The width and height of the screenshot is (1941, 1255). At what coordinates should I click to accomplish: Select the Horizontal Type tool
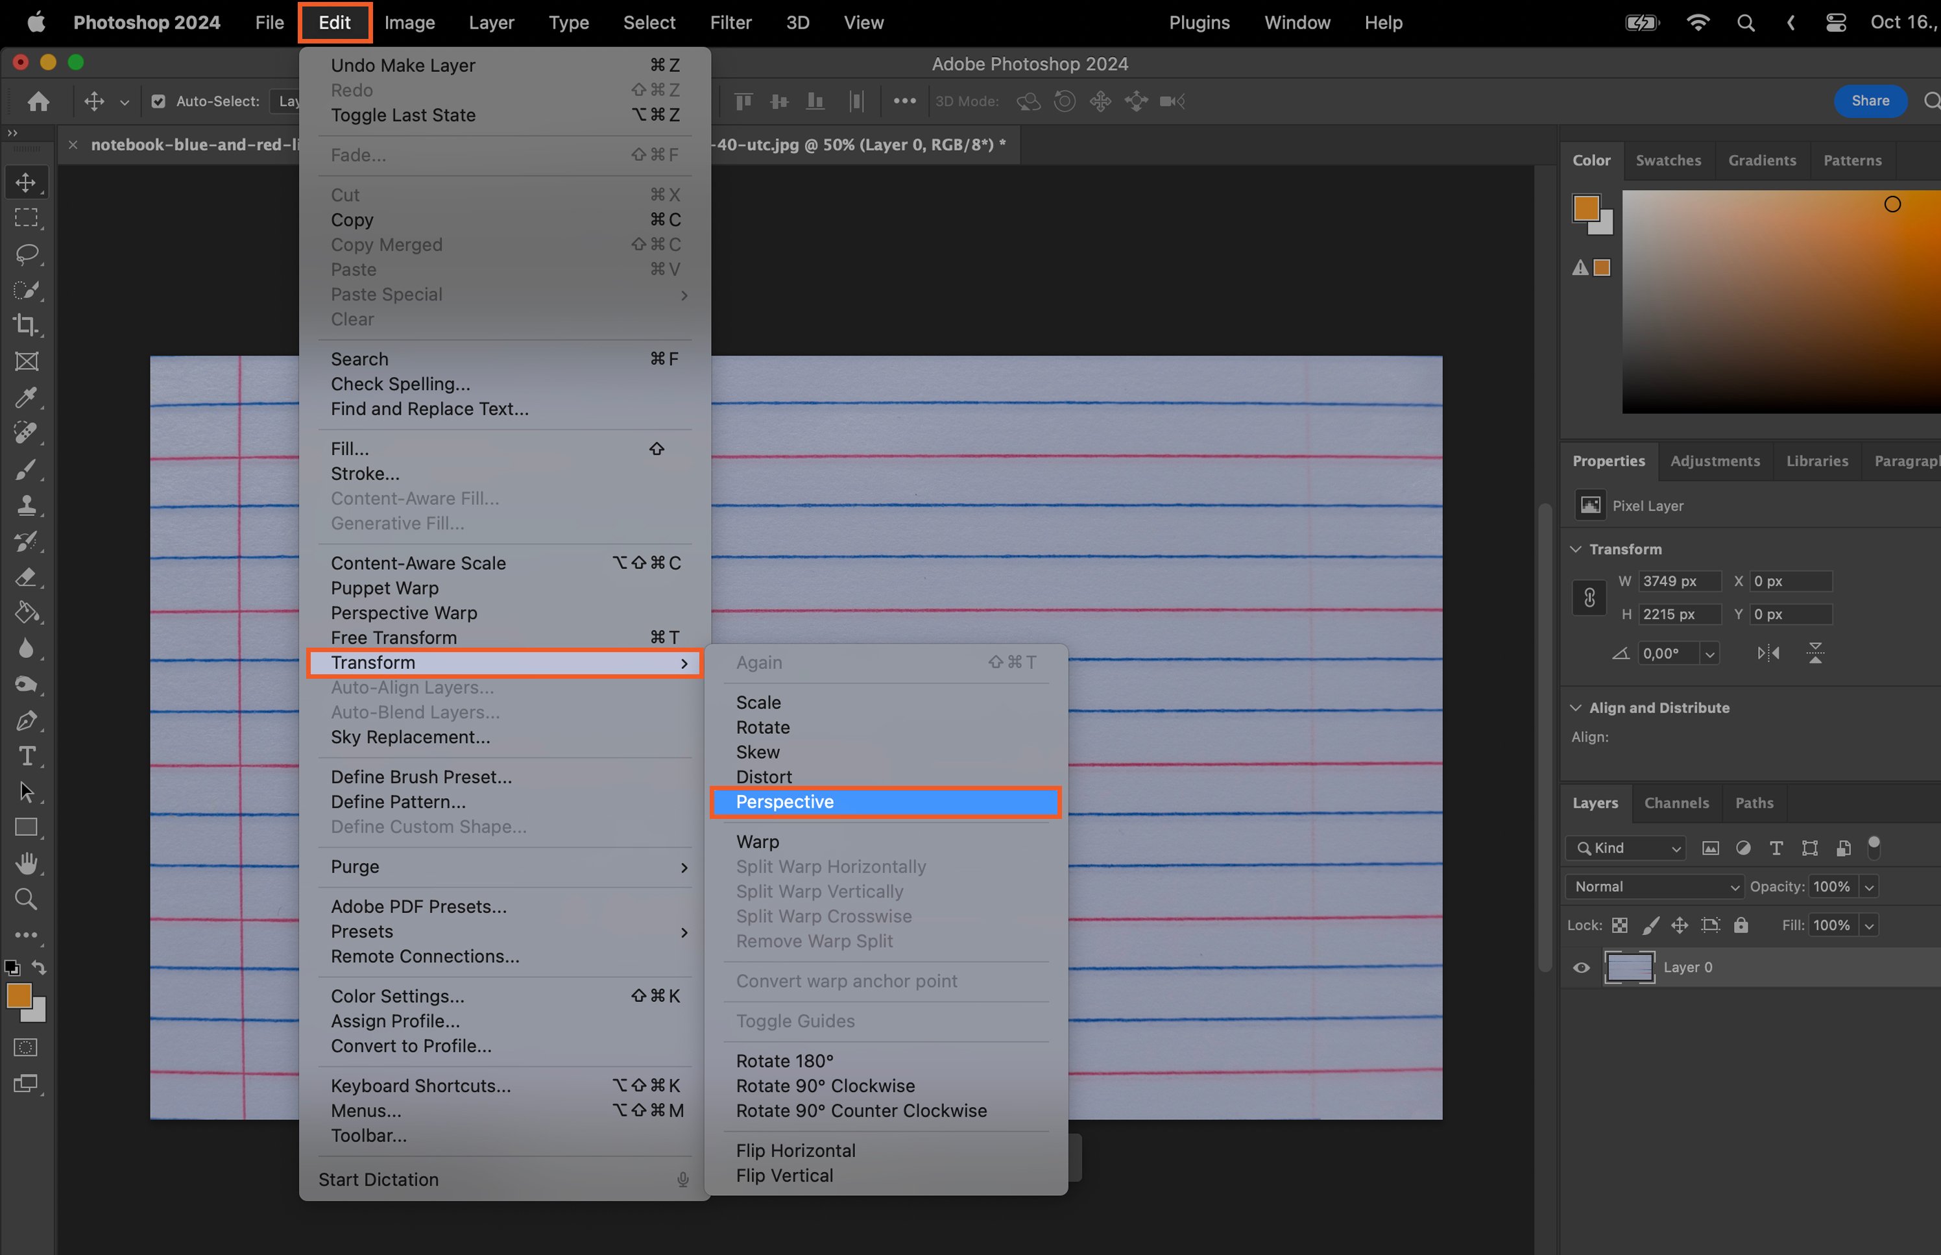26,756
